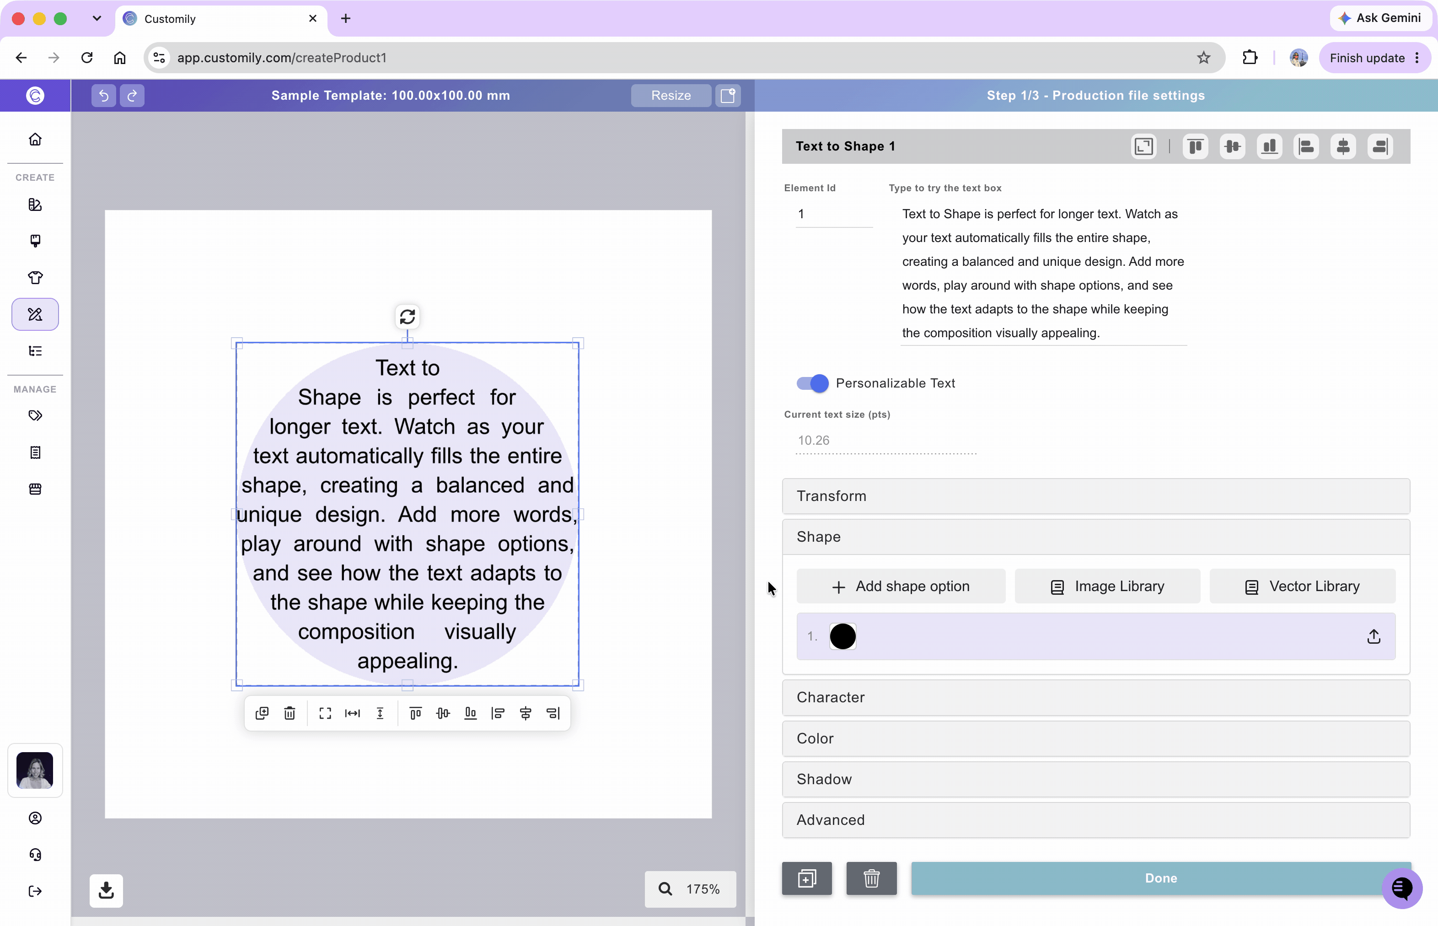
Task: Open the Vector Library
Action: (1302, 586)
